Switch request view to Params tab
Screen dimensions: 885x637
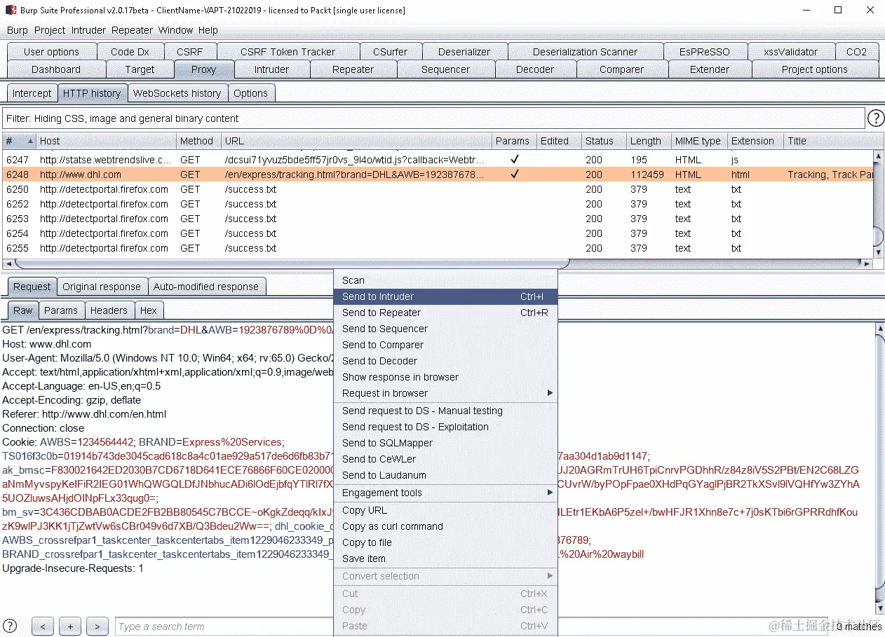tap(61, 310)
